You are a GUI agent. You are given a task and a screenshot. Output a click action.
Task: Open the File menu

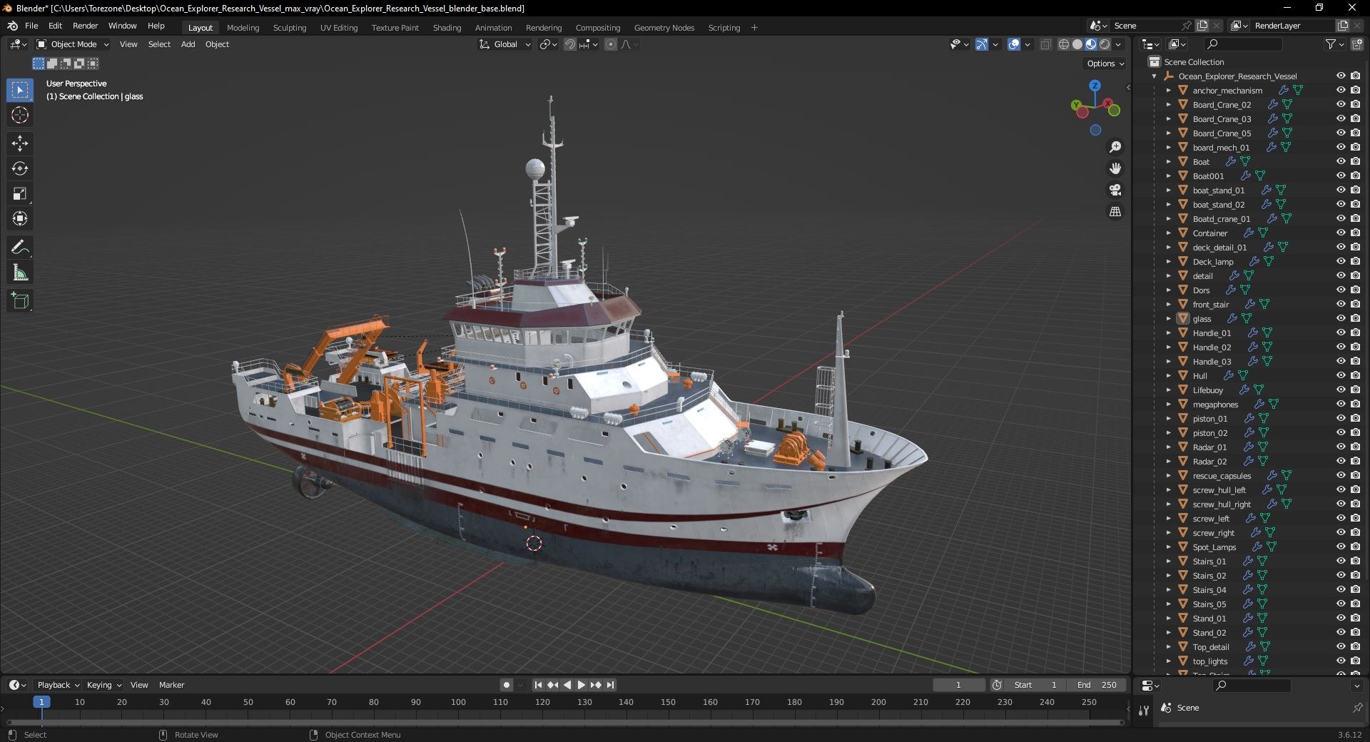31,26
